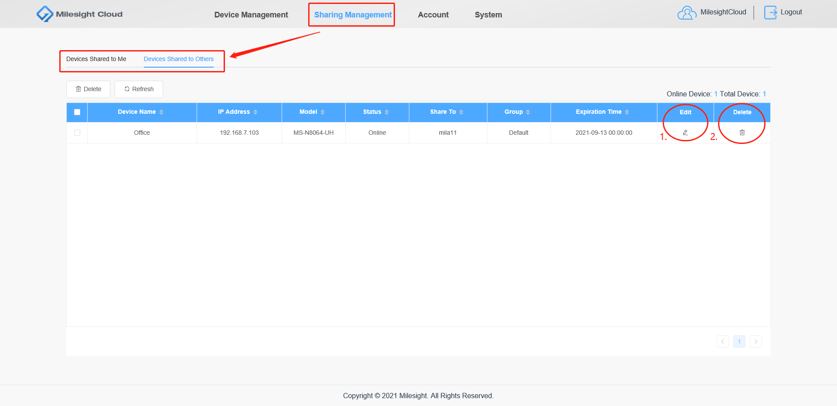Click the Copyright 2021 Milesight footer text
The height and width of the screenshot is (406, 837).
coord(418,396)
